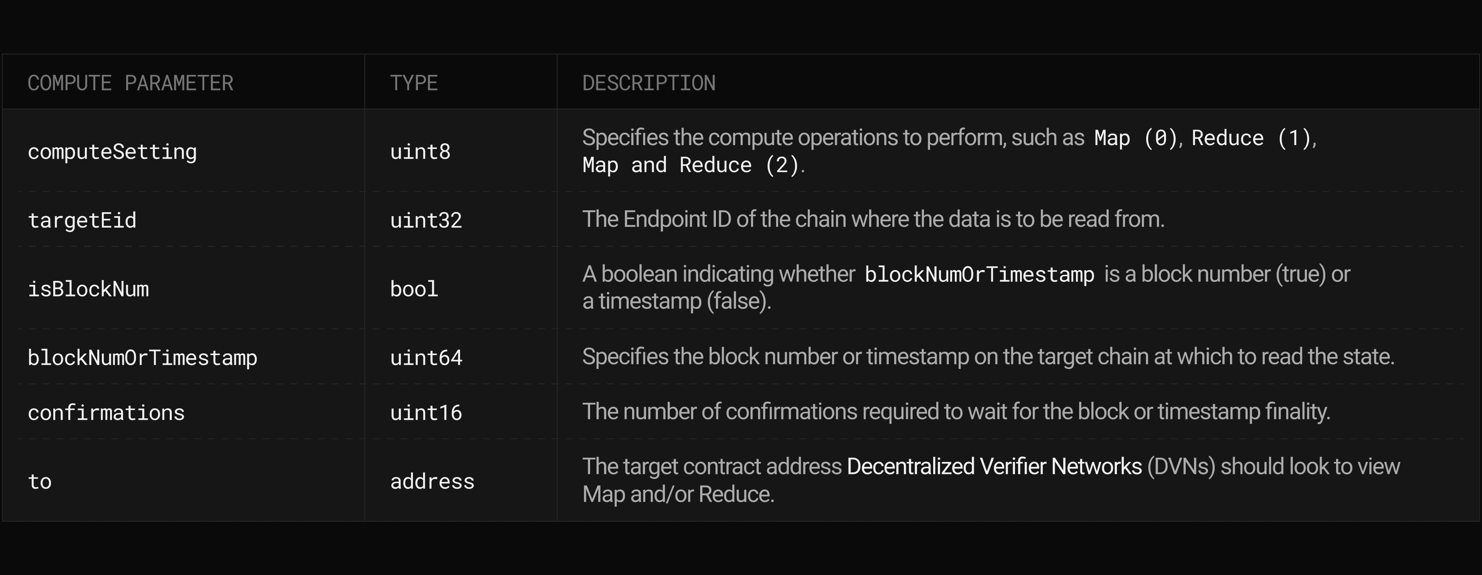Select the confirmations parameter name
Viewport: 1482px width, 575px height.
[107, 412]
